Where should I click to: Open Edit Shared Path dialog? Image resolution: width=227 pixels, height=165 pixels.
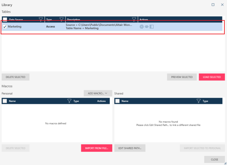coord(130,148)
